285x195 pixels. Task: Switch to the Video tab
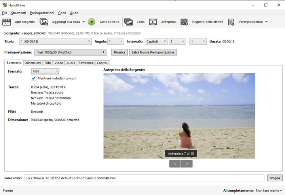(x=59, y=63)
